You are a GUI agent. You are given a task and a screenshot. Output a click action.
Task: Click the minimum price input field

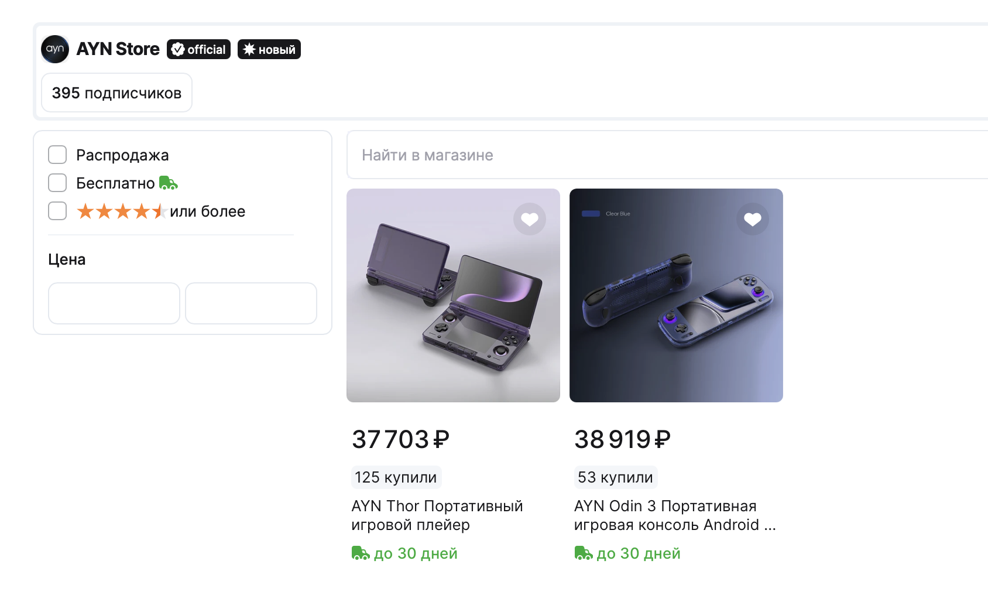tap(114, 303)
